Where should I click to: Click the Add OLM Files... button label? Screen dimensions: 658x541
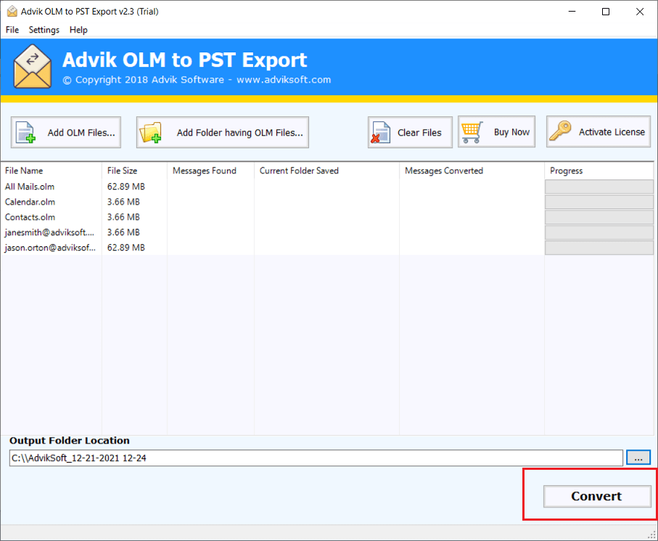tap(81, 133)
